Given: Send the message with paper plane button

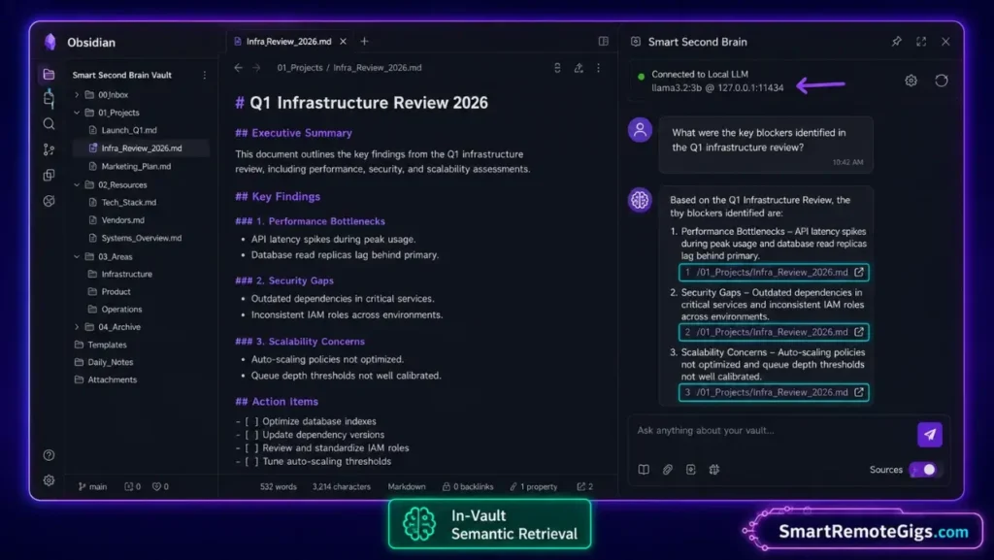Looking at the screenshot, I should click(929, 435).
